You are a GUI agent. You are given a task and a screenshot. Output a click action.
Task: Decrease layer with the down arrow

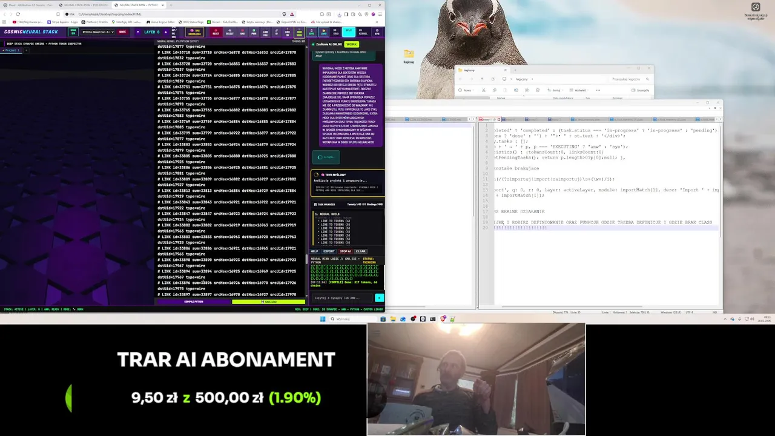point(138,32)
